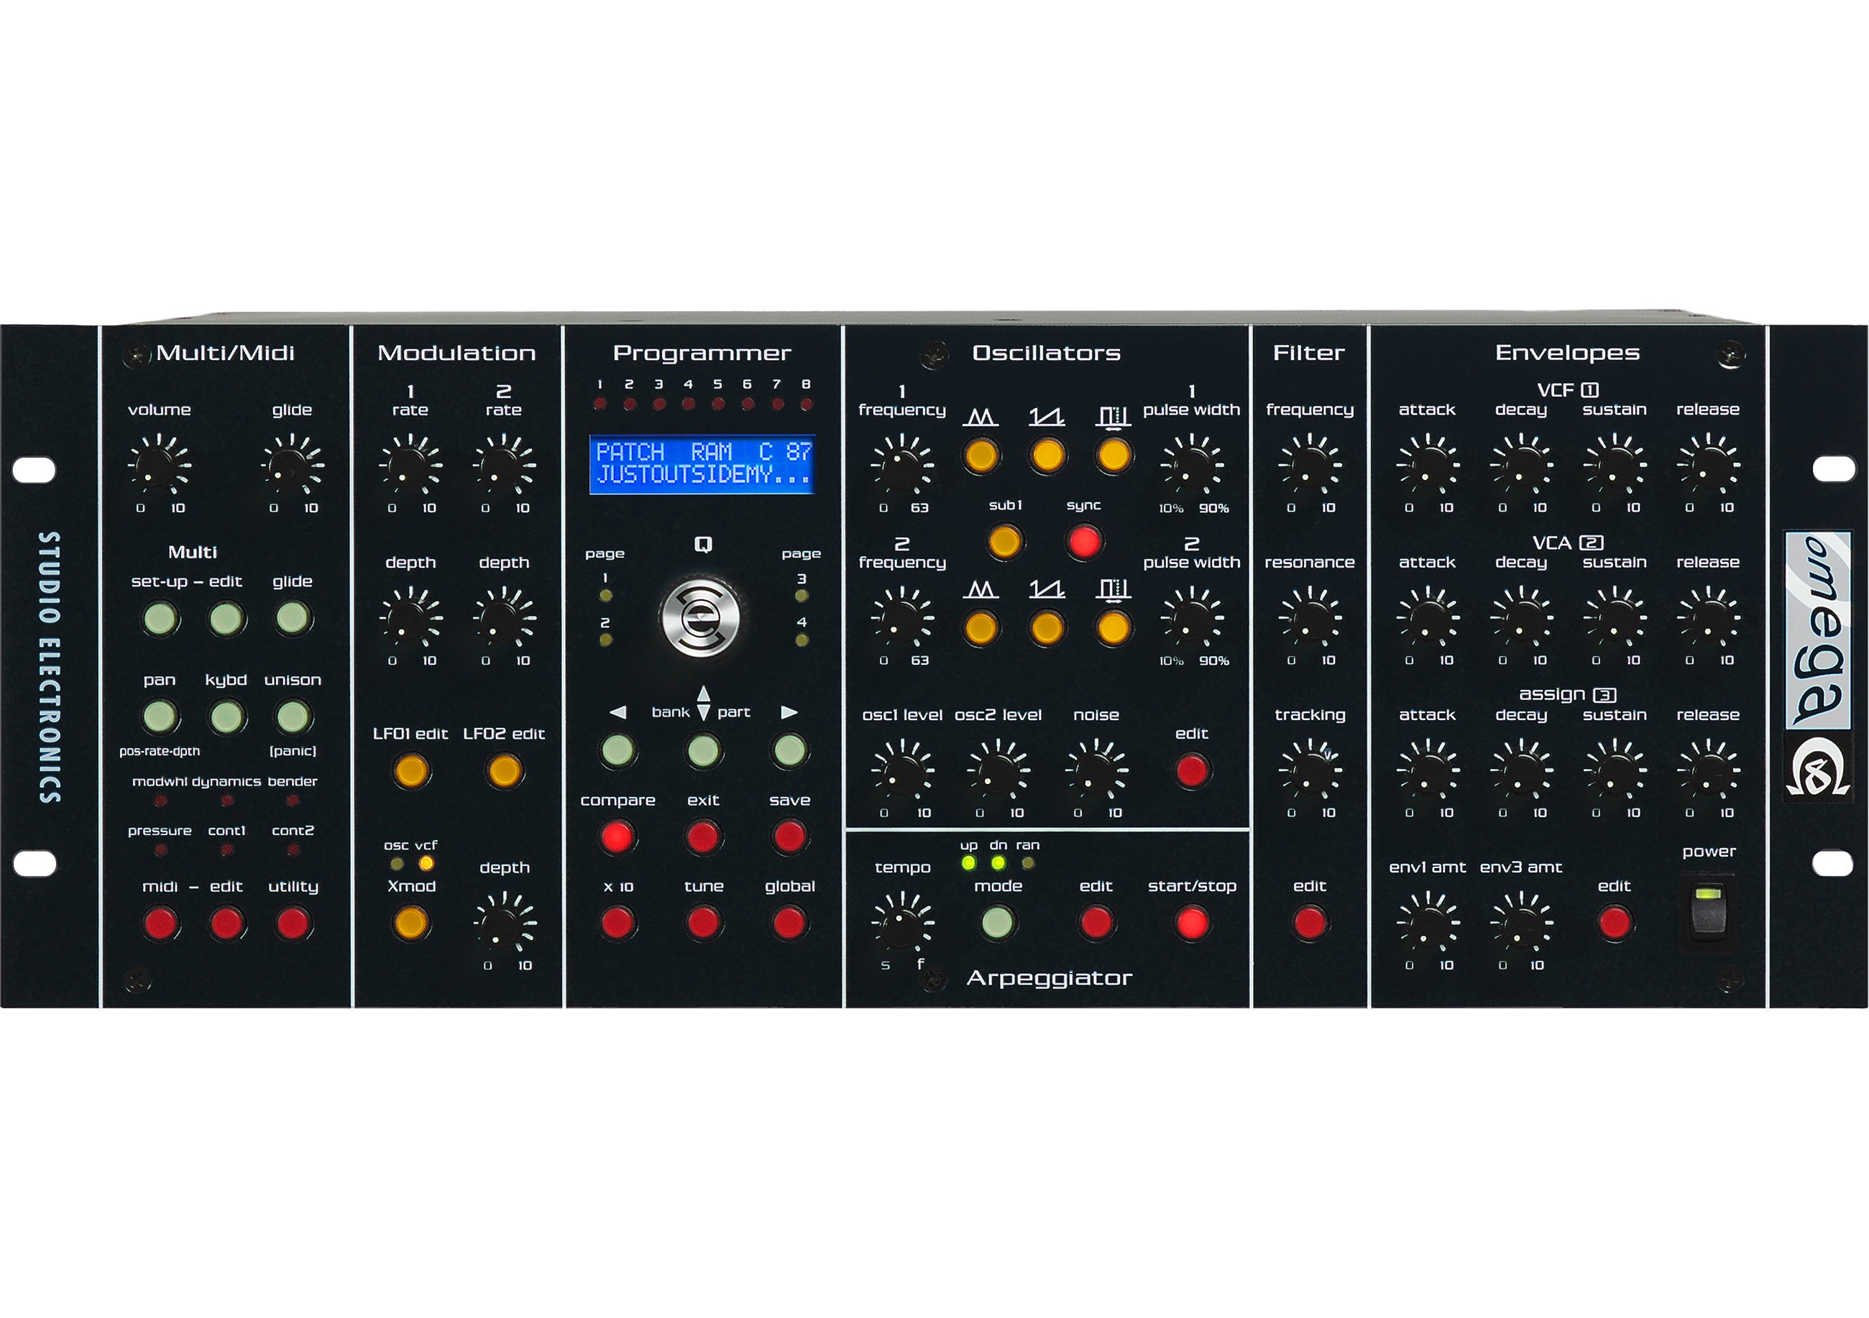Click the arpeggiator tempo knob

pos(902,923)
